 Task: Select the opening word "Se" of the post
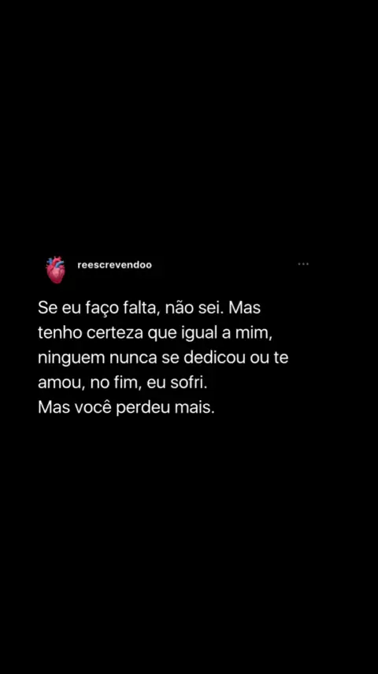click(46, 309)
